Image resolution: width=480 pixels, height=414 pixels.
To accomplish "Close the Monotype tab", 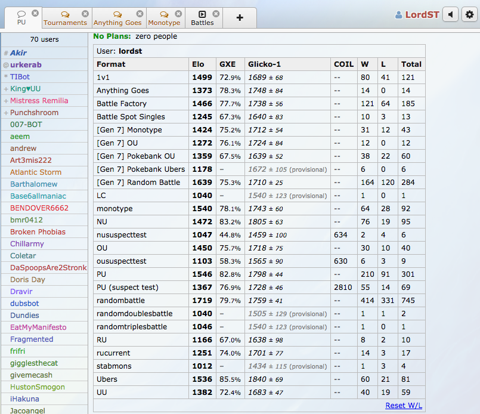I will pyautogui.click(x=178, y=14).
